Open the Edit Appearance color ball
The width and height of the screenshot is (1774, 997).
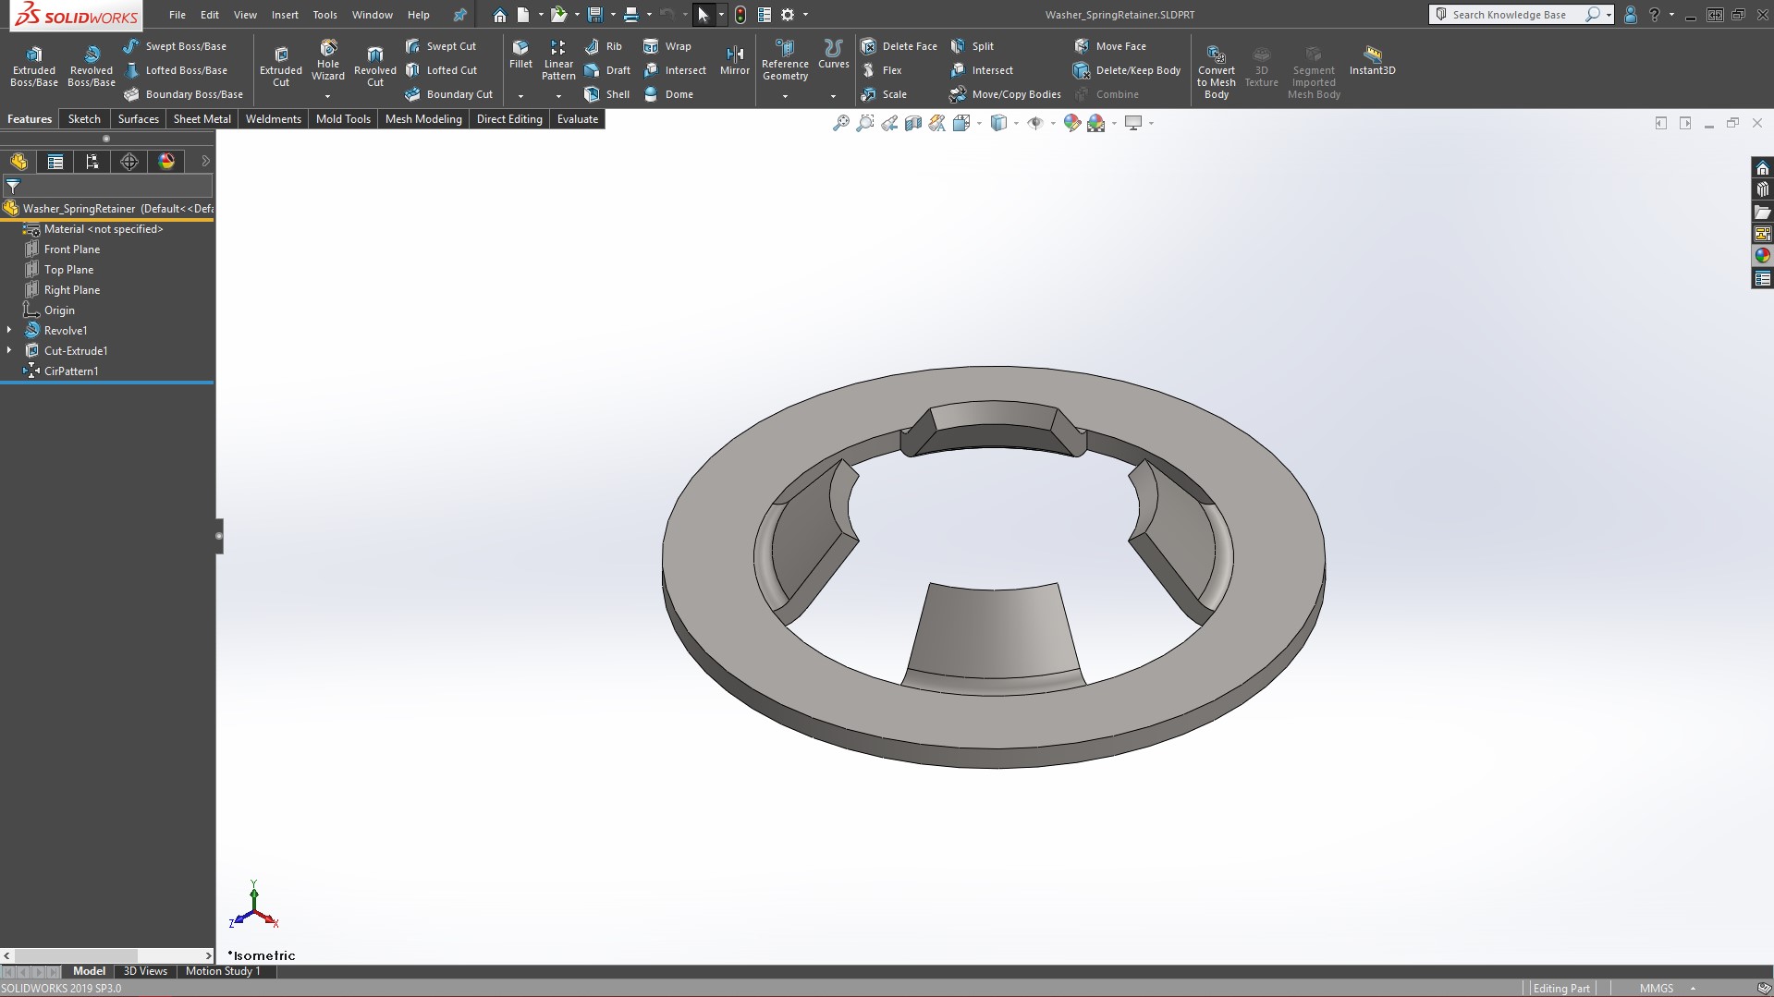tap(1071, 123)
